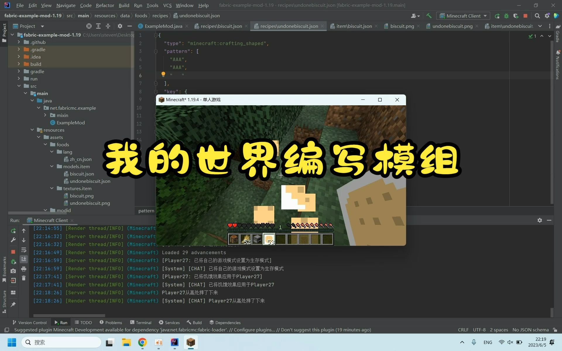Collapse the src folder in project tree
Screen dimensions: 562x351
pos(19,86)
